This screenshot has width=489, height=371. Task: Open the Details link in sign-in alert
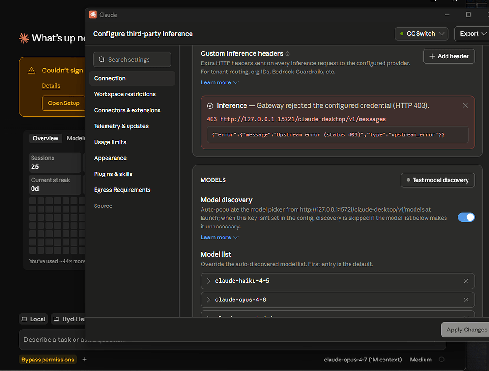click(51, 86)
